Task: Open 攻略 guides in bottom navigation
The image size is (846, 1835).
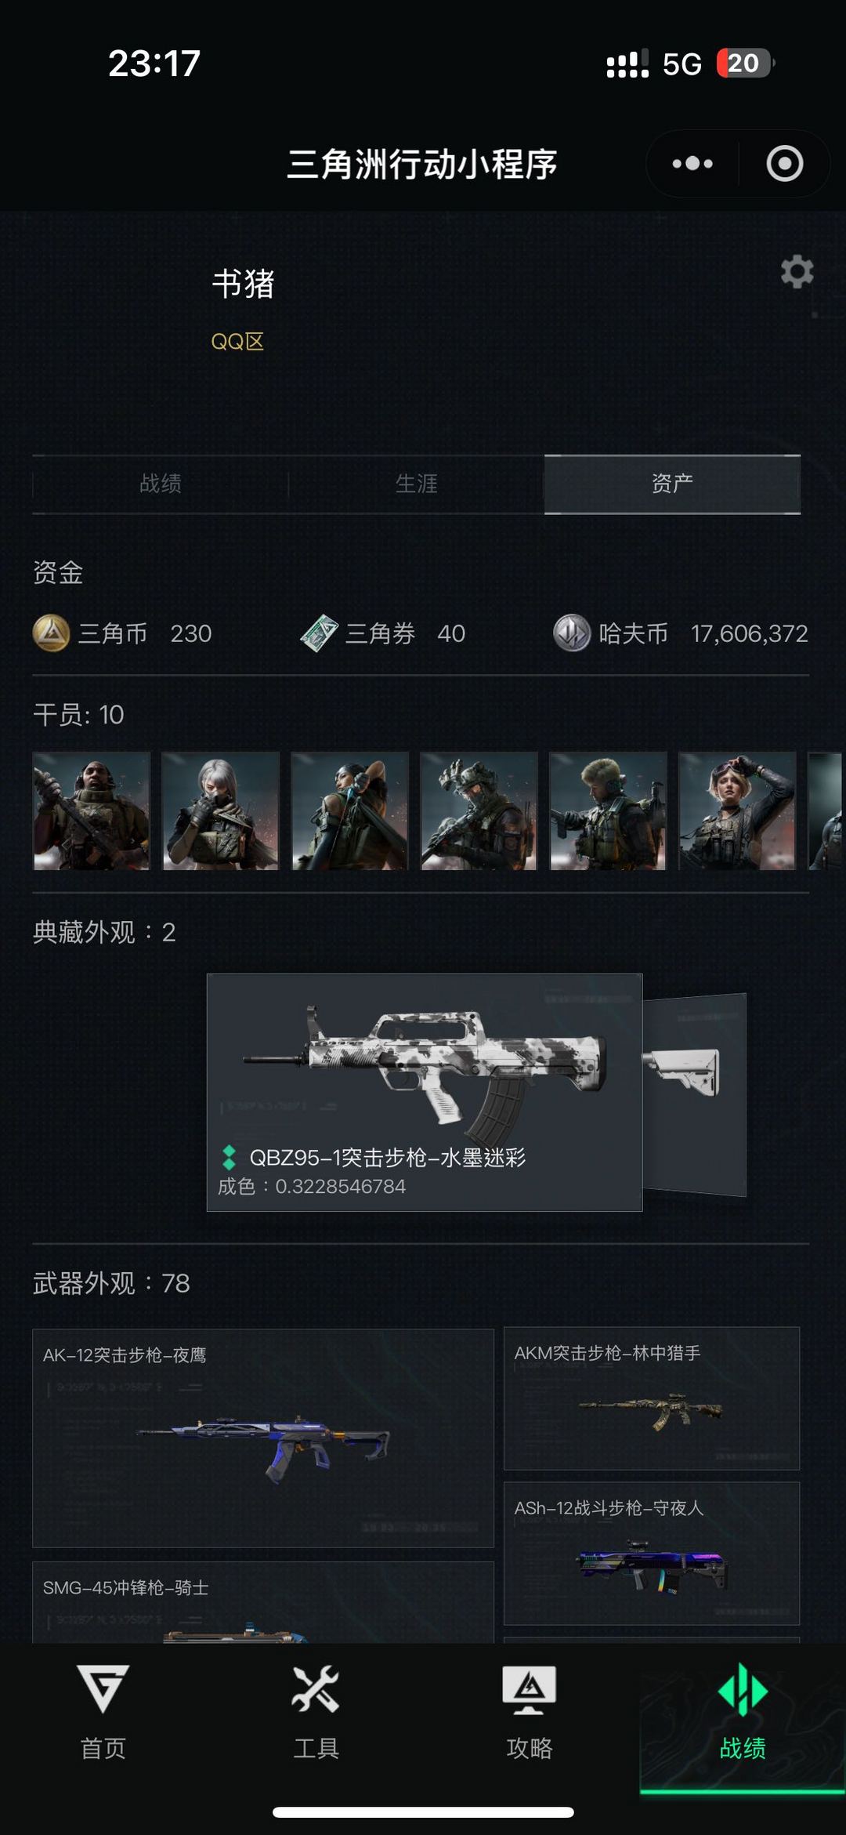Action: [x=530, y=1714]
